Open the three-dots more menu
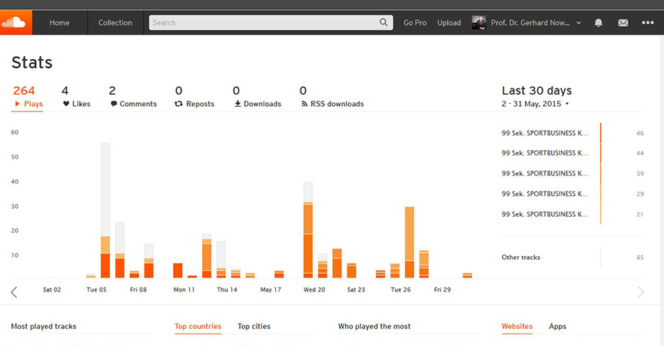The width and height of the screenshot is (664, 346). pos(648,23)
